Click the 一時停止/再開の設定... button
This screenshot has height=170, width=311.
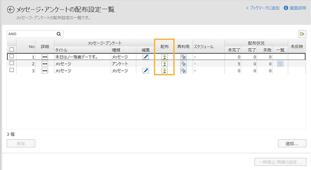tap(280, 162)
